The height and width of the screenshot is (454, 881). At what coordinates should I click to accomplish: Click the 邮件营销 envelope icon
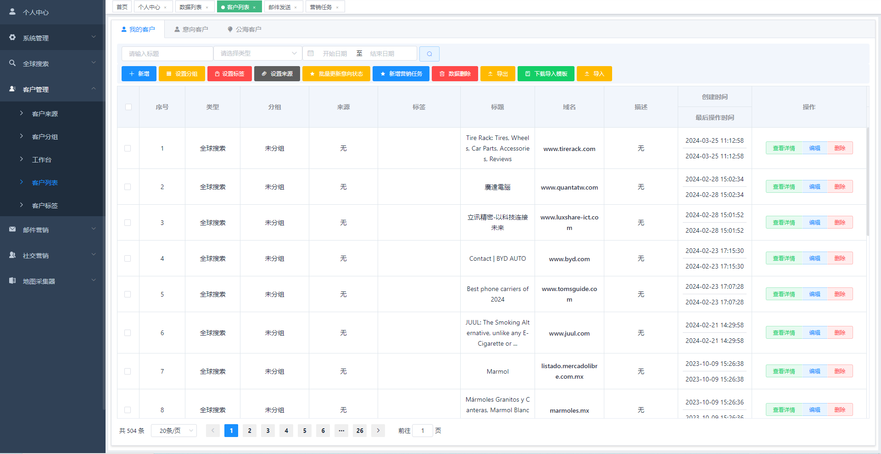point(12,229)
